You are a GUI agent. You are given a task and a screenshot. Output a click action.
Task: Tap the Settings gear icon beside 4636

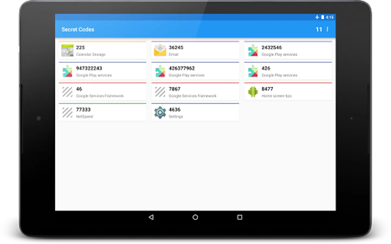click(x=160, y=113)
